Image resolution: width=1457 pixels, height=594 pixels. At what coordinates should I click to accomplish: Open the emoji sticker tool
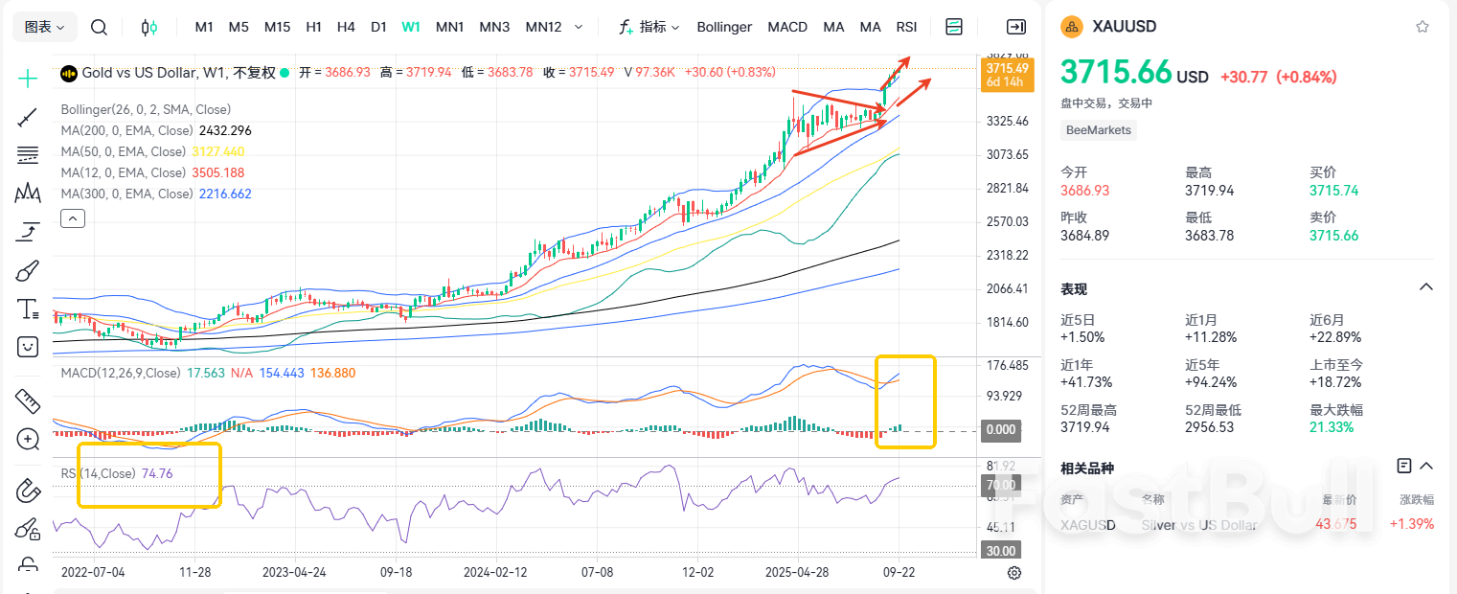click(27, 347)
